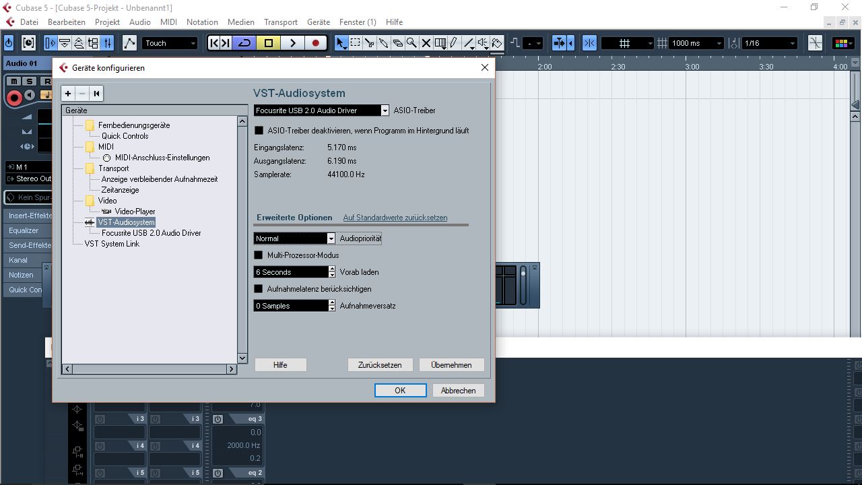Adjust the Aufnahmeversatz 0 Samples stepper
This screenshot has height=485, width=862.
(x=331, y=306)
